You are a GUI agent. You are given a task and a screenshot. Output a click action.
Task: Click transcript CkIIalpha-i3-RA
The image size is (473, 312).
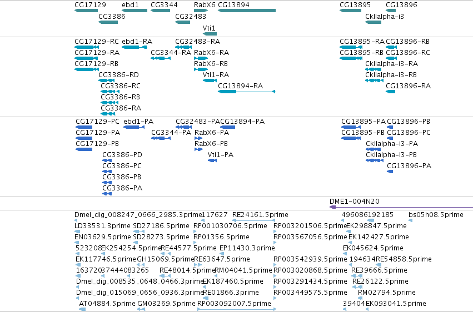coord(373,69)
